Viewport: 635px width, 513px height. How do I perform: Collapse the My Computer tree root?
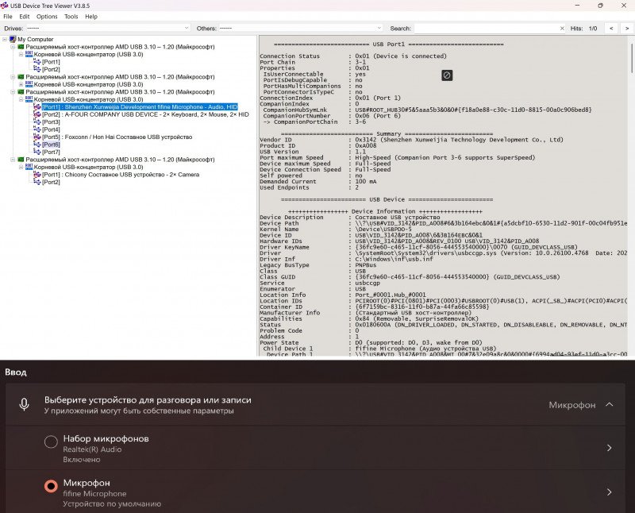coord(4,39)
